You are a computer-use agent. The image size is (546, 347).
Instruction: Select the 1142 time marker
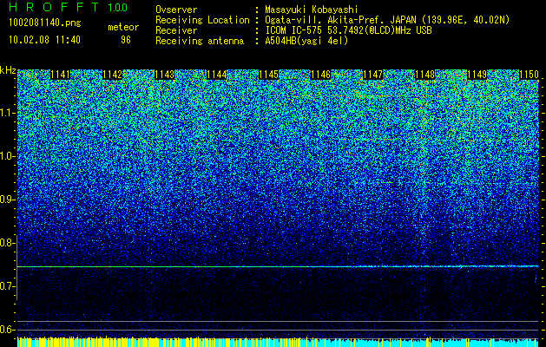[x=113, y=75]
